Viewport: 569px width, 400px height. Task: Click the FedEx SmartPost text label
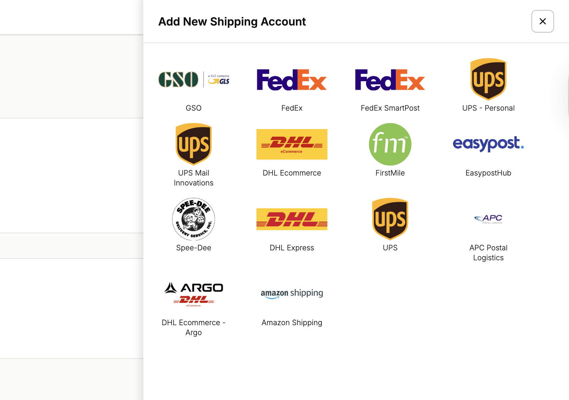click(x=390, y=108)
